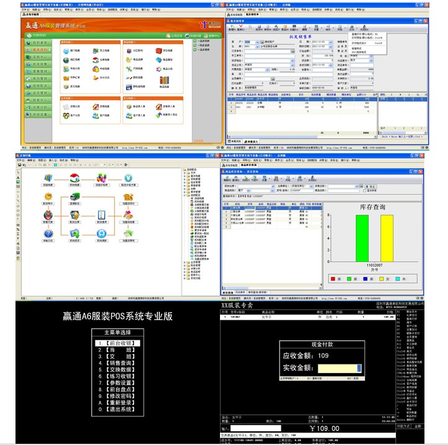Image resolution: width=448 pixels, height=445 pixels.
Task: Open the 部门档案 department records icon
Action: coord(66,50)
